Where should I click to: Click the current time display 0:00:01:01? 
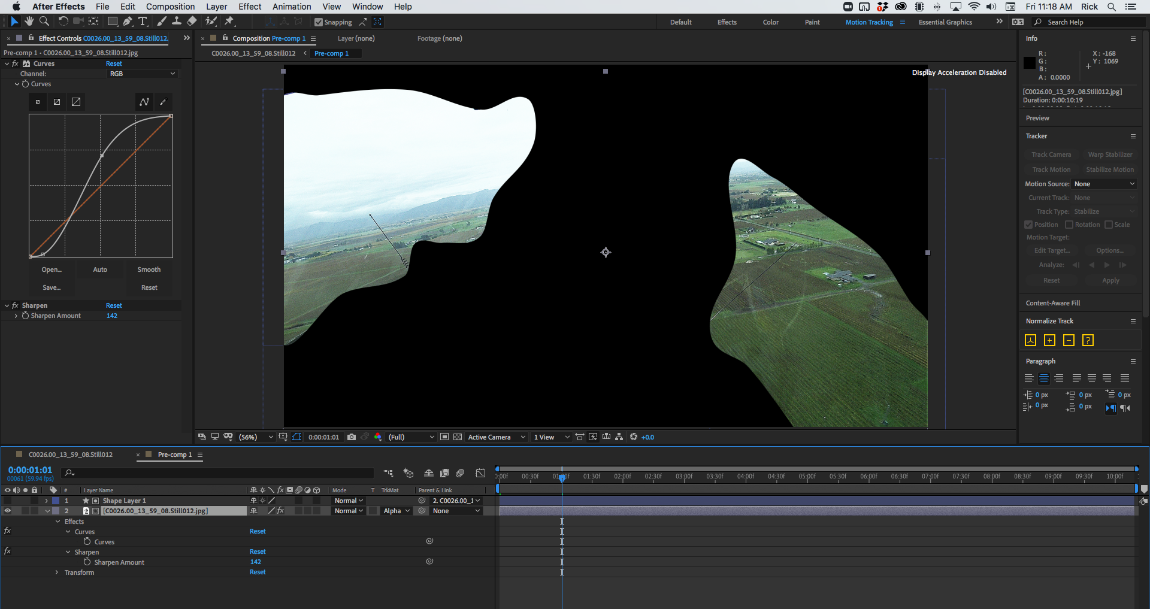pyautogui.click(x=29, y=469)
